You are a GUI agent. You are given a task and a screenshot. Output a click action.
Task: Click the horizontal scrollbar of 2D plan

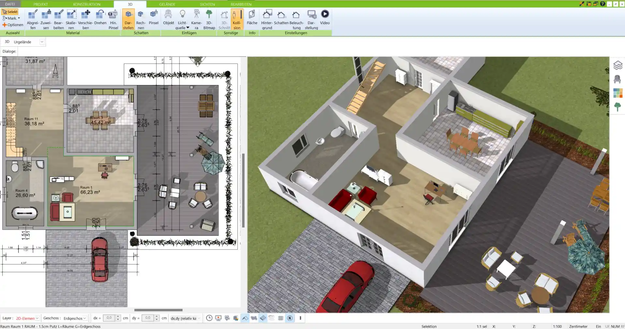(x=158, y=310)
